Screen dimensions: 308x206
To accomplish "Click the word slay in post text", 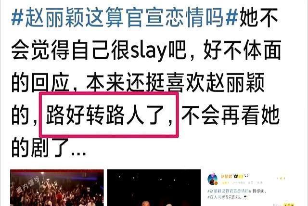I will point(149,51).
